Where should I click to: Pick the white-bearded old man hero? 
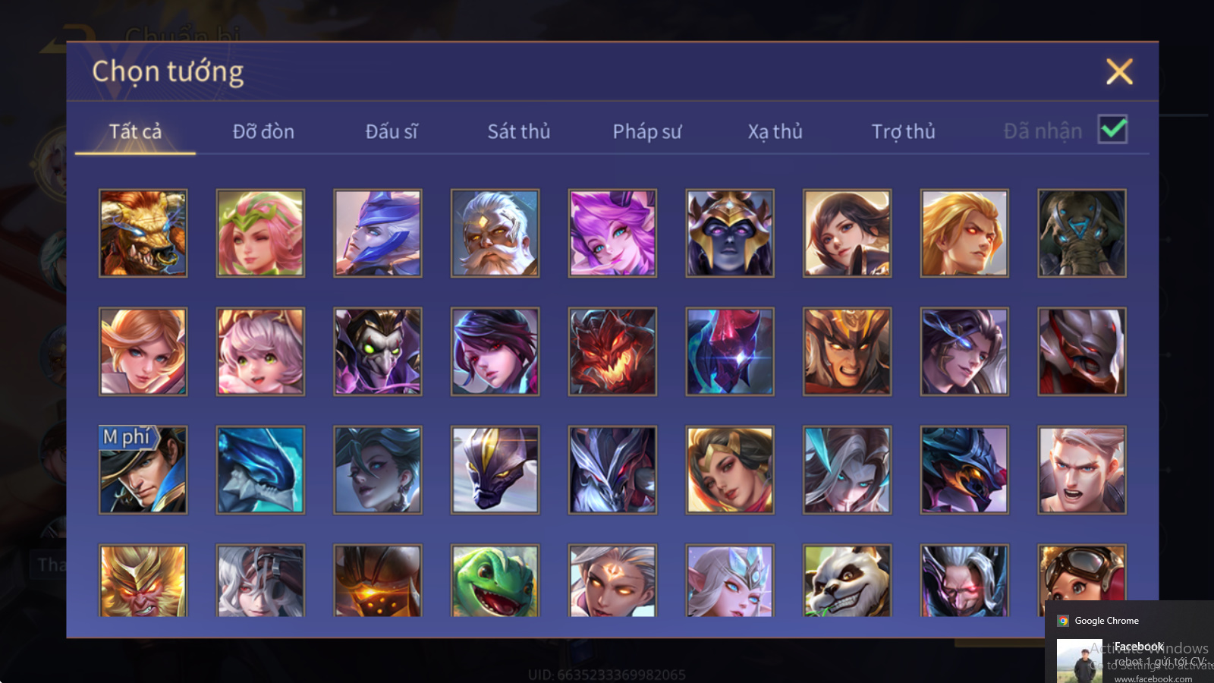coord(495,233)
